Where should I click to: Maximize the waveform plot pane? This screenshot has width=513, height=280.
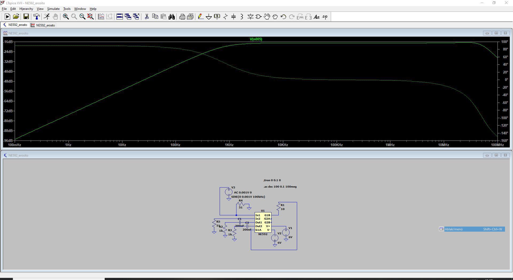tap(496, 33)
